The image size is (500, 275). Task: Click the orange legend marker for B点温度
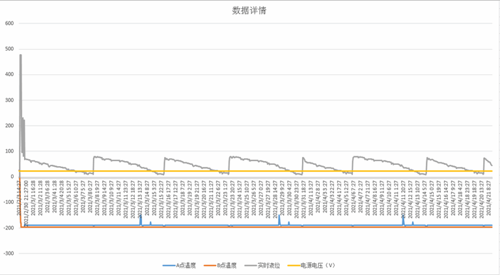[210, 265]
